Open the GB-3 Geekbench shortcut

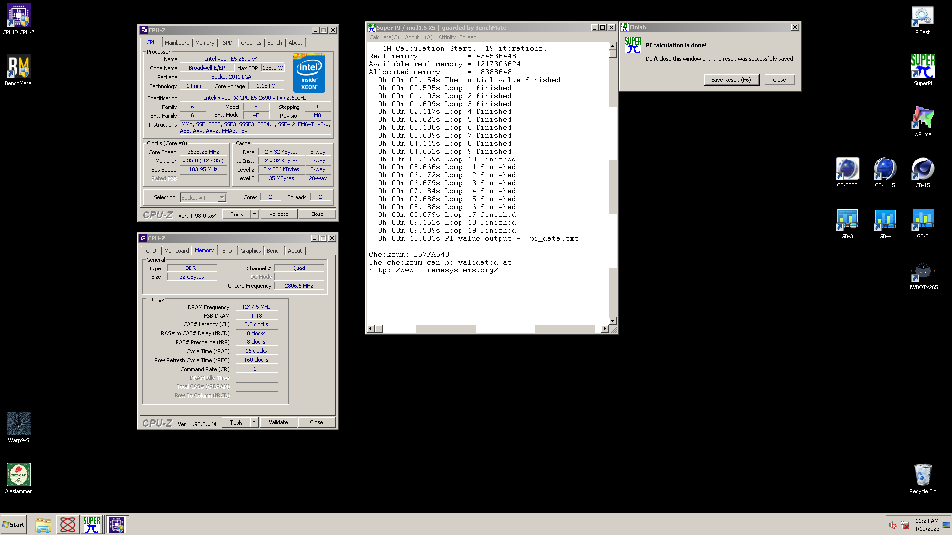pos(847,223)
